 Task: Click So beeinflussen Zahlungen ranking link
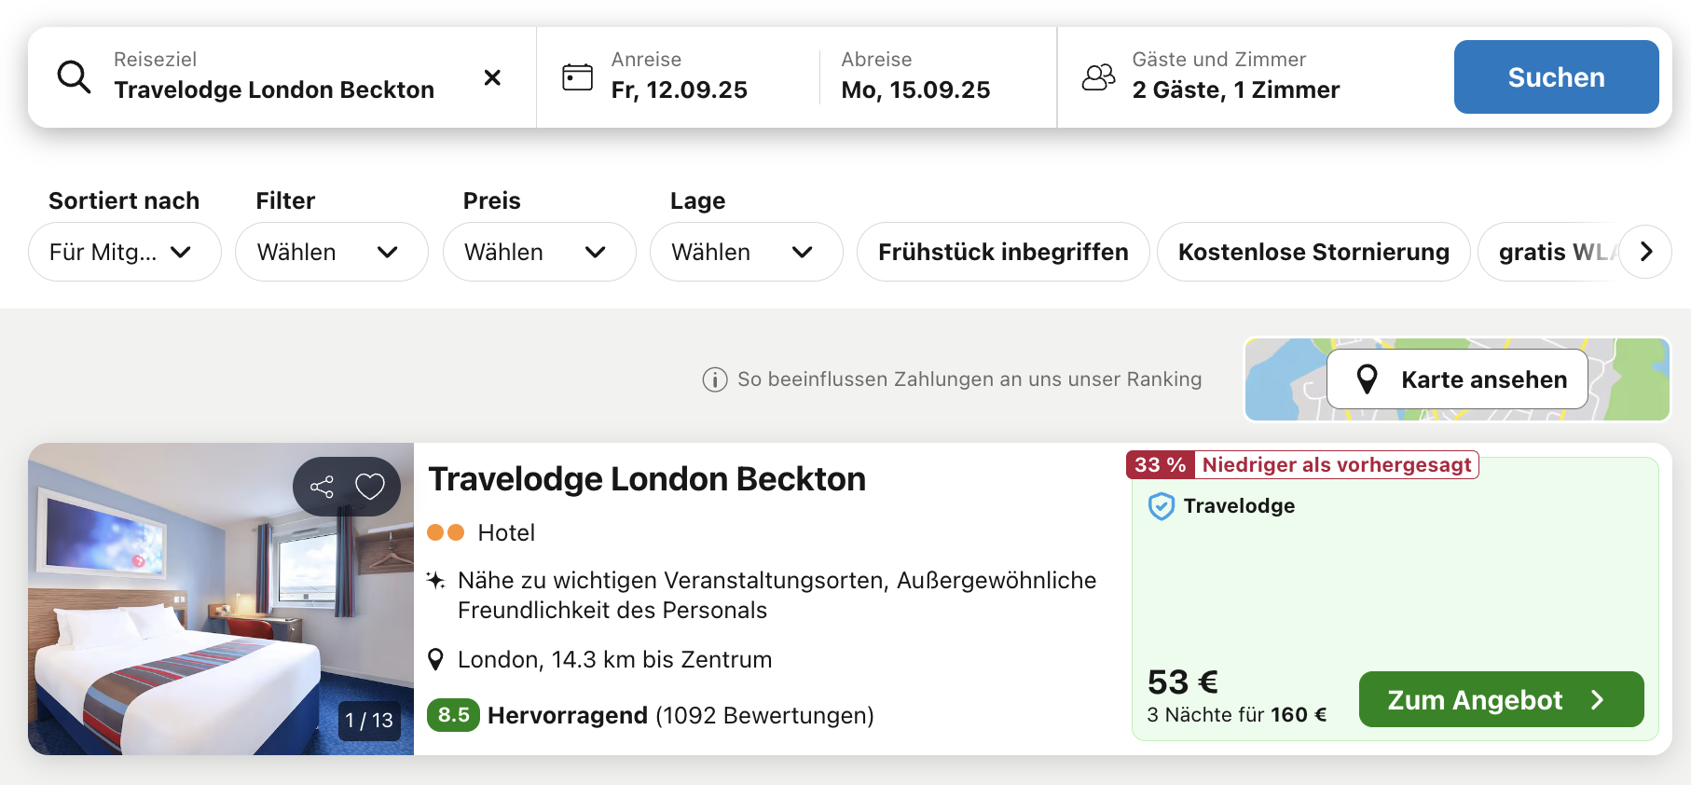pyautogui.click(x=969, y=379)
